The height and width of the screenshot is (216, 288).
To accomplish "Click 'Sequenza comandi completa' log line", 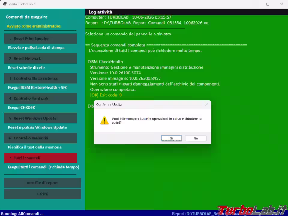I will pos(166,45).
